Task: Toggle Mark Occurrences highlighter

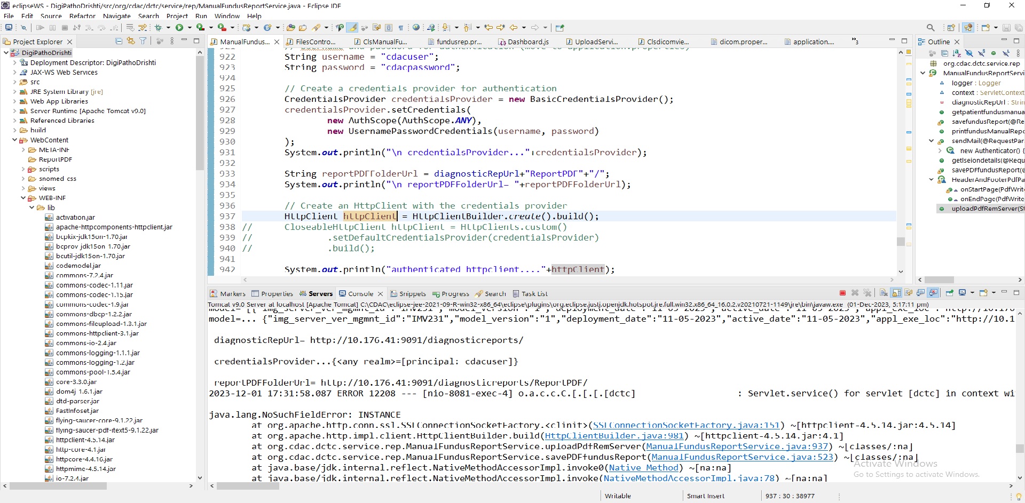Action: pyautogui.click(x=352, y=28)
